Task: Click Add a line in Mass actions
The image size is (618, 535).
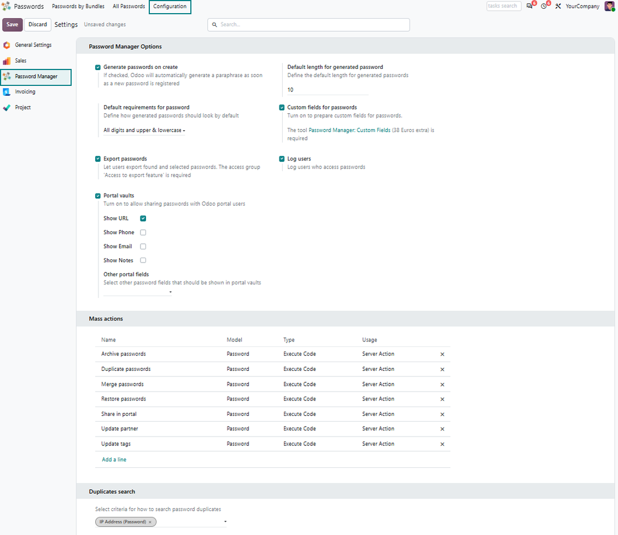Action: tap(114, 460)
